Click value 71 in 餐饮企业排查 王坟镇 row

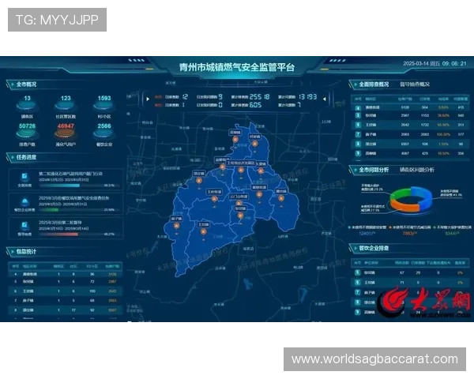tap(402, 283)
